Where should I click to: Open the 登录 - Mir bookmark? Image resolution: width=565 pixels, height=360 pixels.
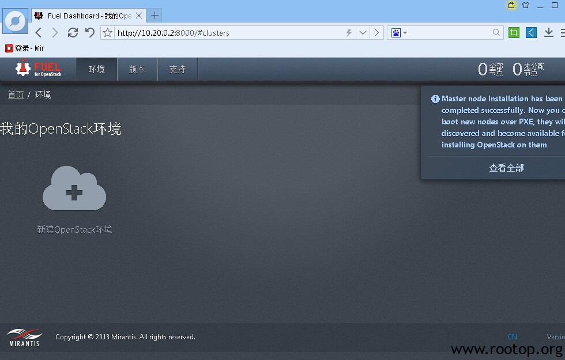pyautogui.click(x=24, y=48)
